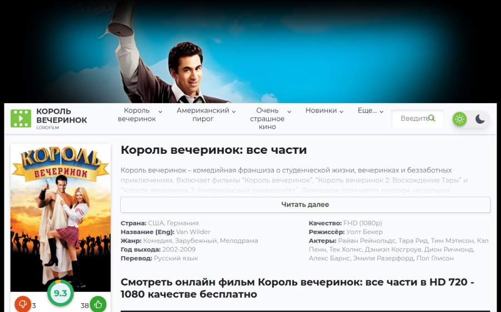The width and height of the screenshot is (501, 312).
Task: Click the search magnifier icon
Action: pos(431,118)
